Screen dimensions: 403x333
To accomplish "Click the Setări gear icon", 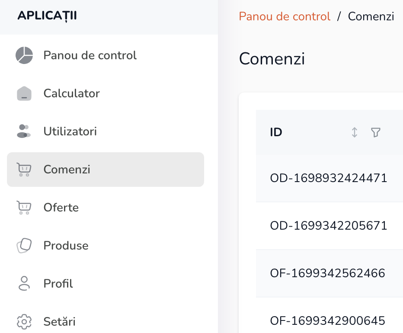I will 24,322.
